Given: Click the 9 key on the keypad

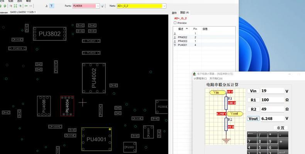Looking at the screenshot, I should (x=273, y=141).
